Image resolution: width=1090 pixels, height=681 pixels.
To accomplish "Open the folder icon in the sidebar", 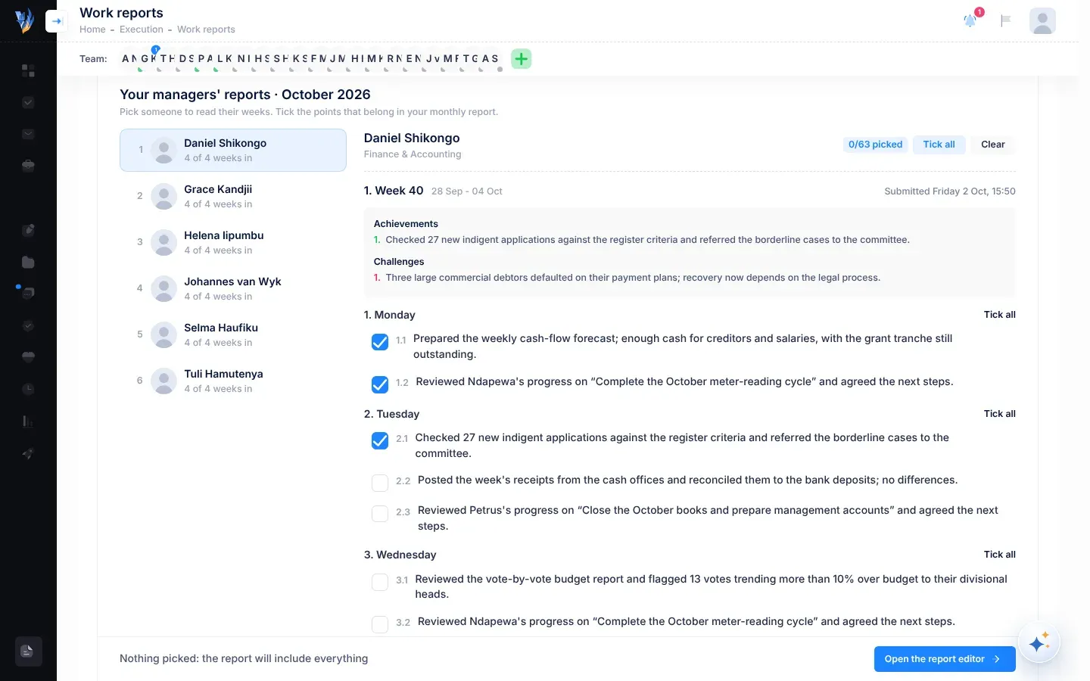I will pyautogui.click(x=28, y=262).
